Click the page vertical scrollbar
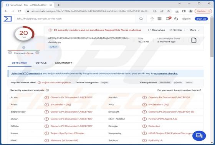The width and height of the screenshot is (215, 145). tap(212, 80)
